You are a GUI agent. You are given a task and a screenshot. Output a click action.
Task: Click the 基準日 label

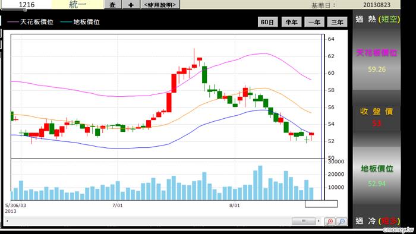[x=323, y=5]
